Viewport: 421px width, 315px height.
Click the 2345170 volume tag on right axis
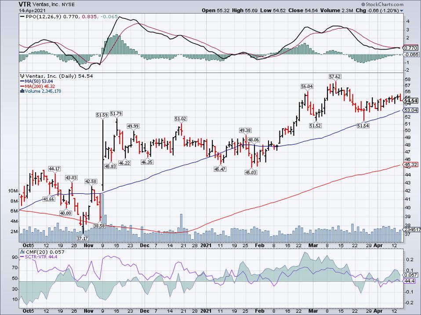412,230
